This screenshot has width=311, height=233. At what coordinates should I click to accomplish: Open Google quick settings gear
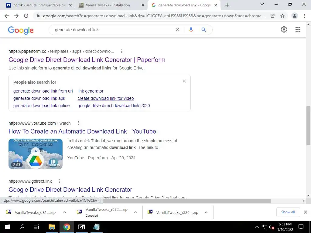tap(284, 29)
